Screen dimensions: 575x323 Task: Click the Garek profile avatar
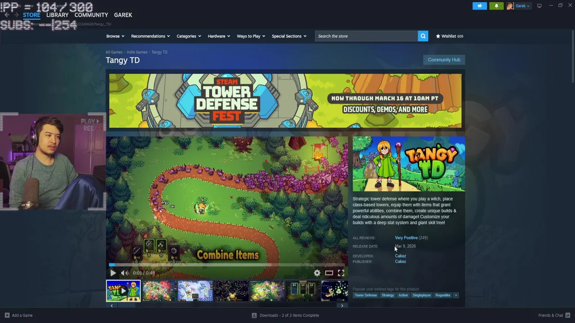click(510, 6)
